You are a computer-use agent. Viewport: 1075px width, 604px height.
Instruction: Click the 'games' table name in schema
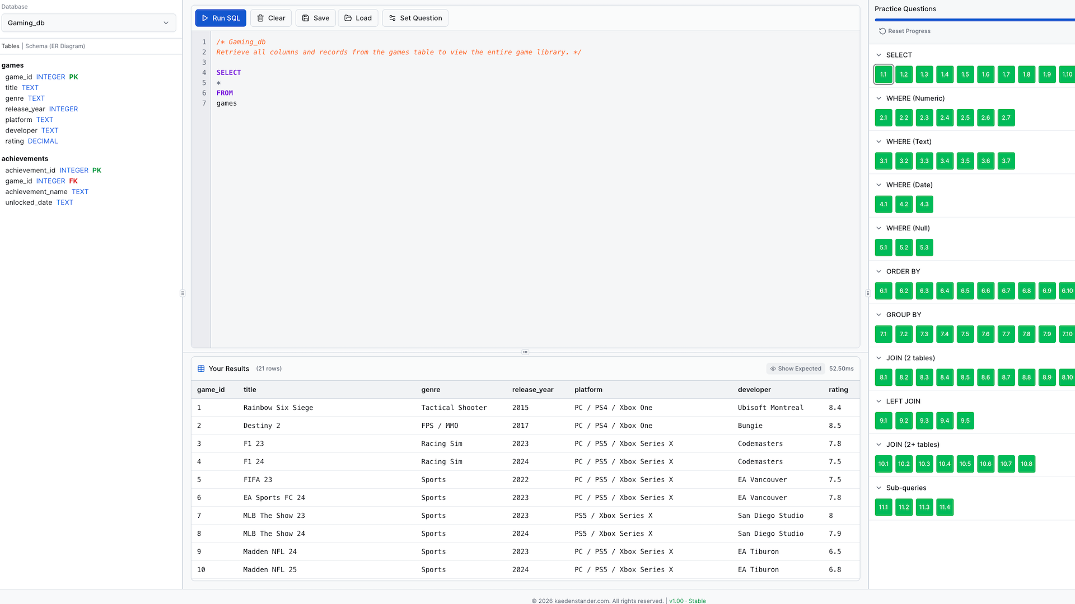[x=12, y=65]
